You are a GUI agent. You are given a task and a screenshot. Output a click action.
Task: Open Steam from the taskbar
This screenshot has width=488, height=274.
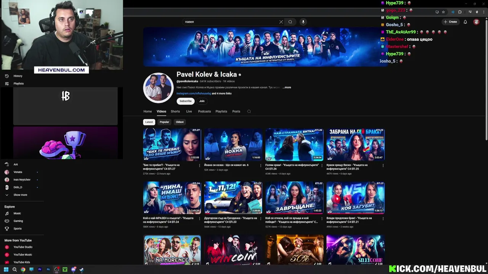[82, 269]
